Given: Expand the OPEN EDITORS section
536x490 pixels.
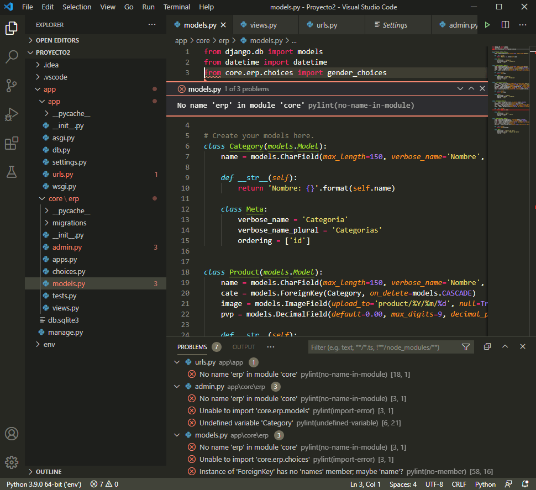Looking at the screenshot, I should coord(96,40).
